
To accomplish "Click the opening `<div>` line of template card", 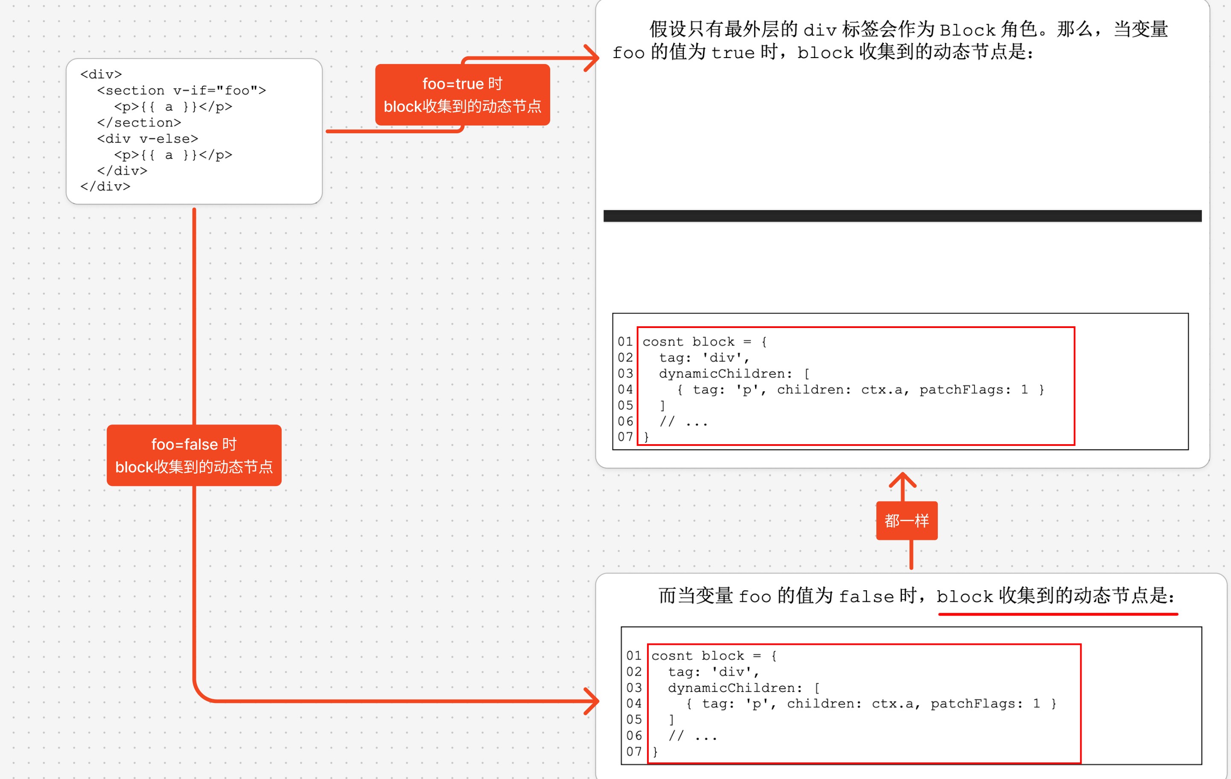I will coord(101,75).
